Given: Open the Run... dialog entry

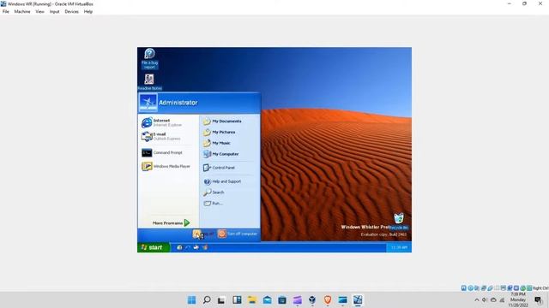Looking at the screenshot, I should coord(213,203).
